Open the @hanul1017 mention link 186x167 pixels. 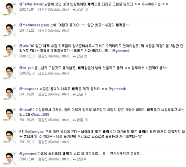pyautogui.click(x=28, y=110)
